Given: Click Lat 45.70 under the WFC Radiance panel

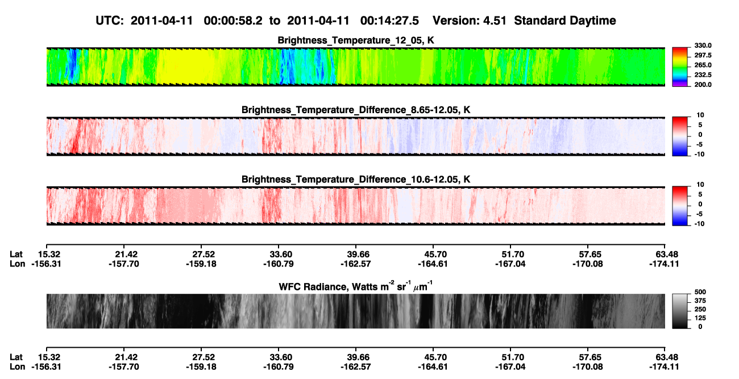Looking at the screenshot, I should click(x=435, y=357).
